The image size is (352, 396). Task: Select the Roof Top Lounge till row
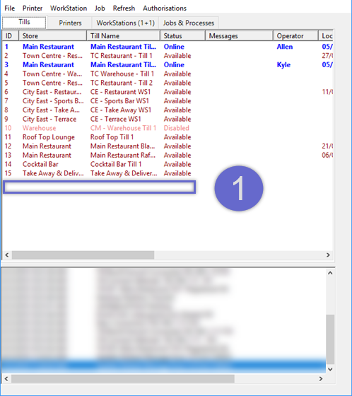(x=168, y=137)
